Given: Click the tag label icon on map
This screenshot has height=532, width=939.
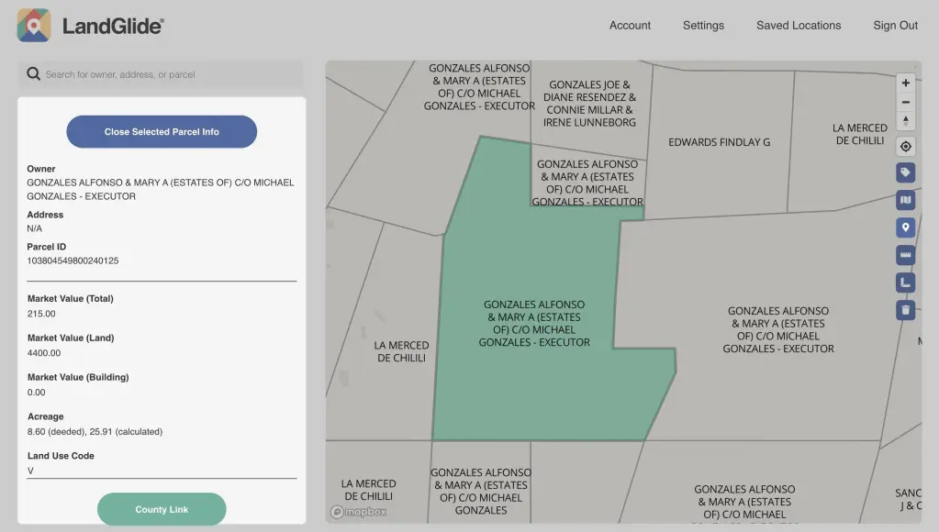Looking at the screenshot, I should click(905, 172).
